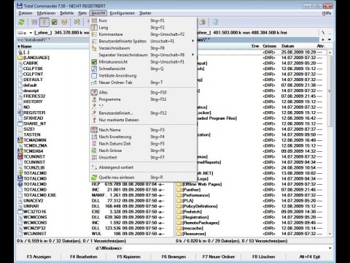Select the Programme filter option
This screenshot has width=350, height=263.
pos(143,99)
